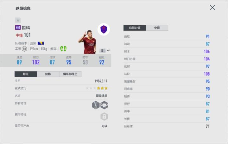This screenshot has width=228, height=144.
Task: Click the Bosnia flag icon
Action: point(41,43)
